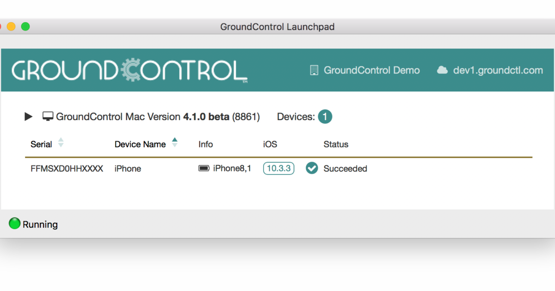Toggle Device Name column sort arrows

[x=175, y=144]
